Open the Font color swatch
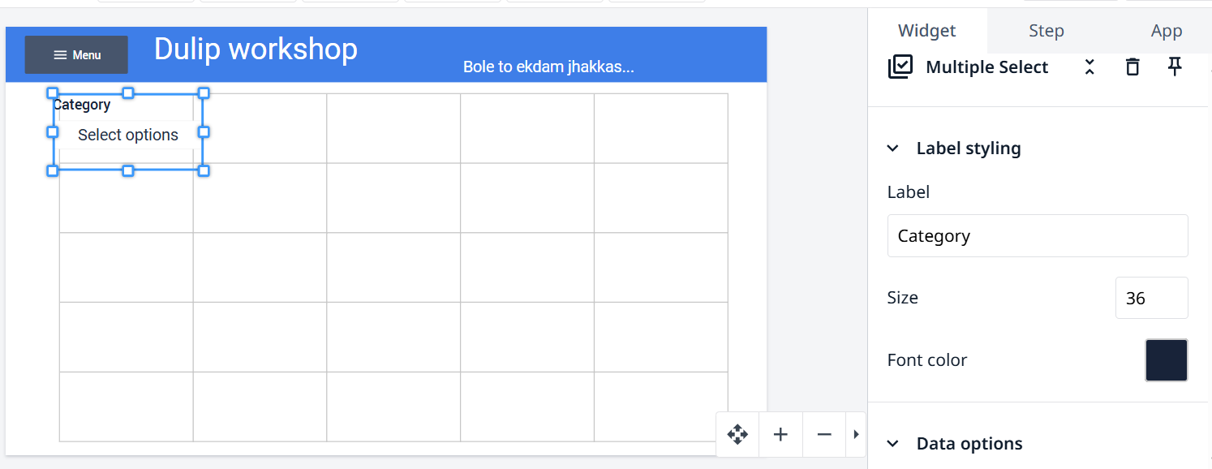 (1166, 360)
